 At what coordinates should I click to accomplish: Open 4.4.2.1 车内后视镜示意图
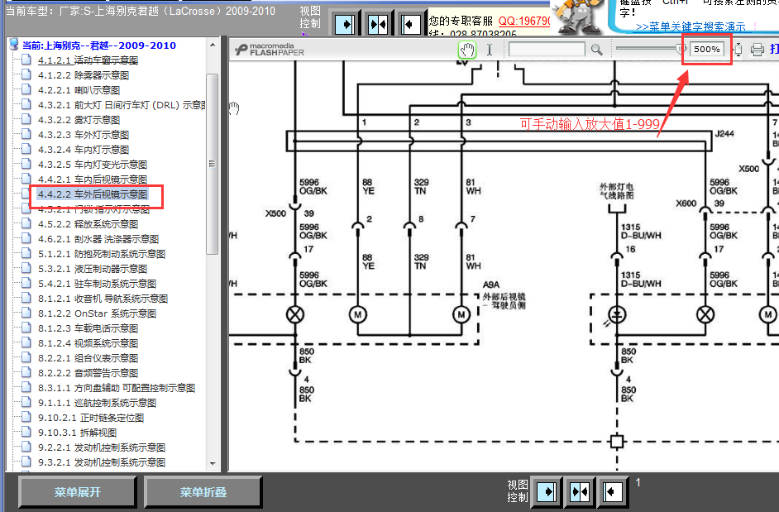[x=93, y=179]
